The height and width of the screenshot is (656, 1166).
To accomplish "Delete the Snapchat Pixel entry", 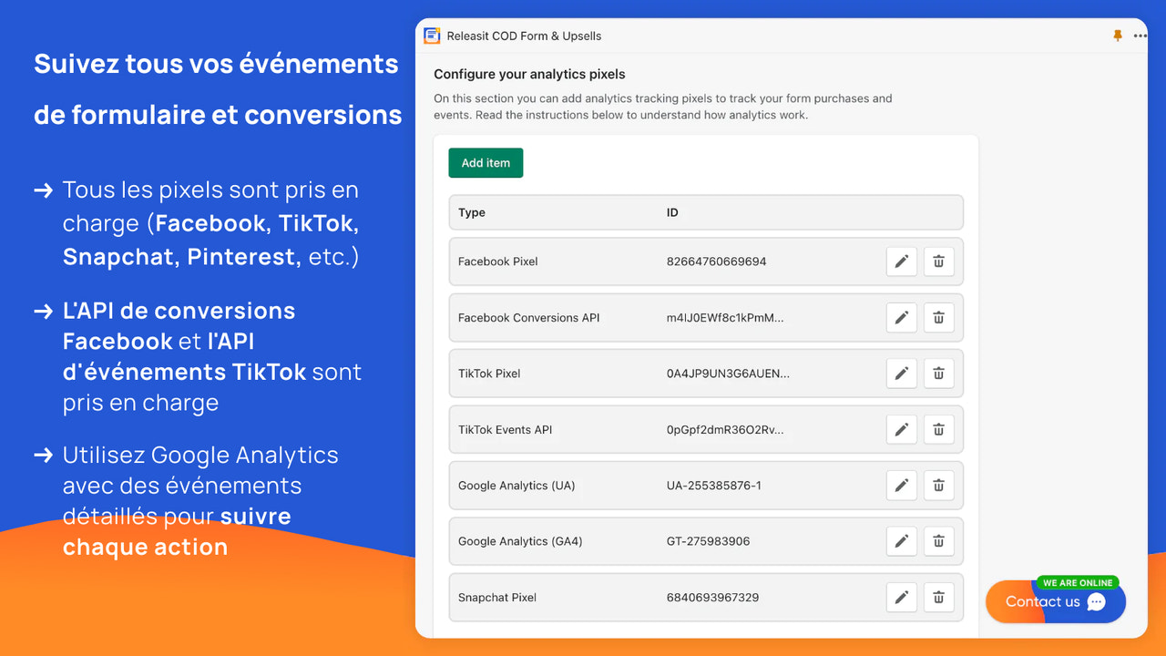I will pos(938,598).
